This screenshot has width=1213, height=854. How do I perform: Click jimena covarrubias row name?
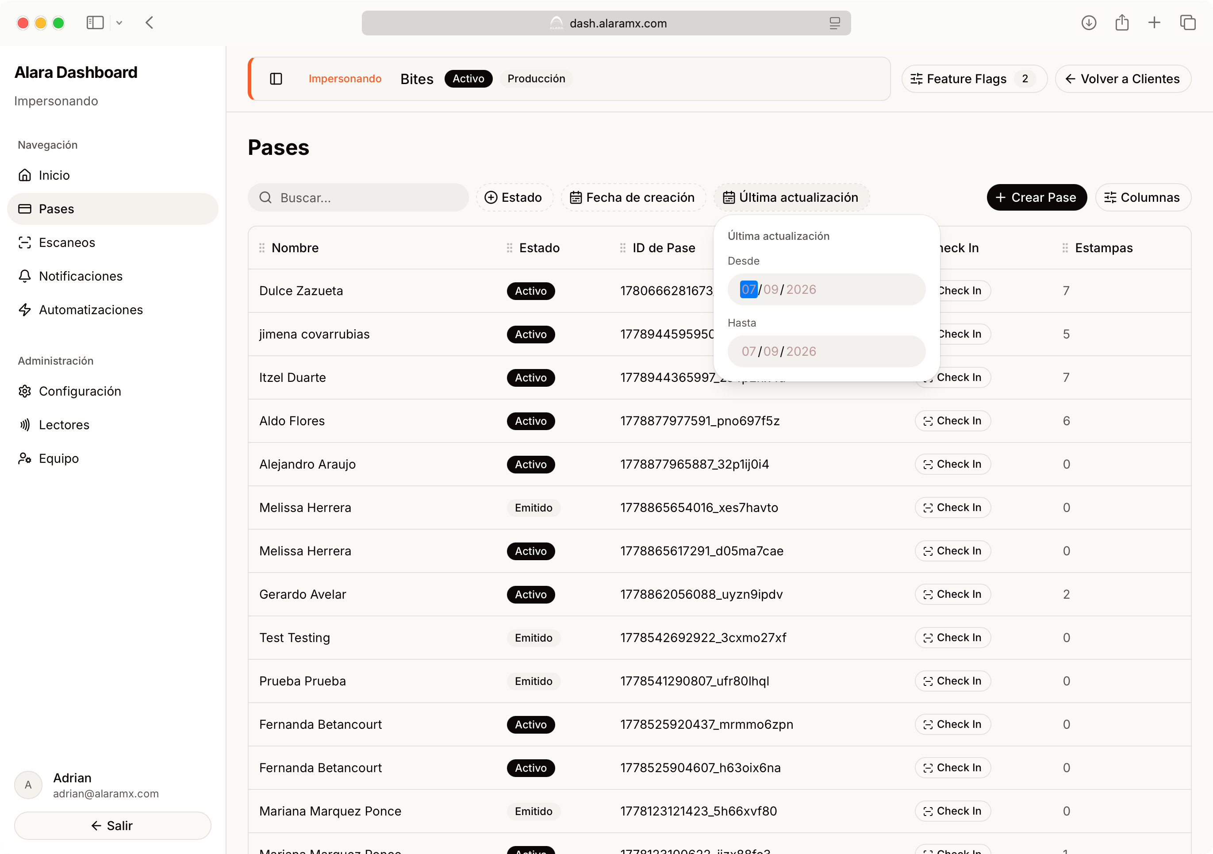[x=315, y=334]
